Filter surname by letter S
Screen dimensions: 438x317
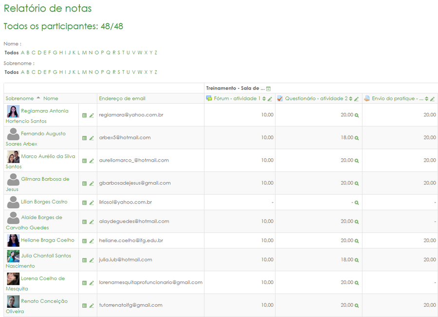[x=118, y=72]
